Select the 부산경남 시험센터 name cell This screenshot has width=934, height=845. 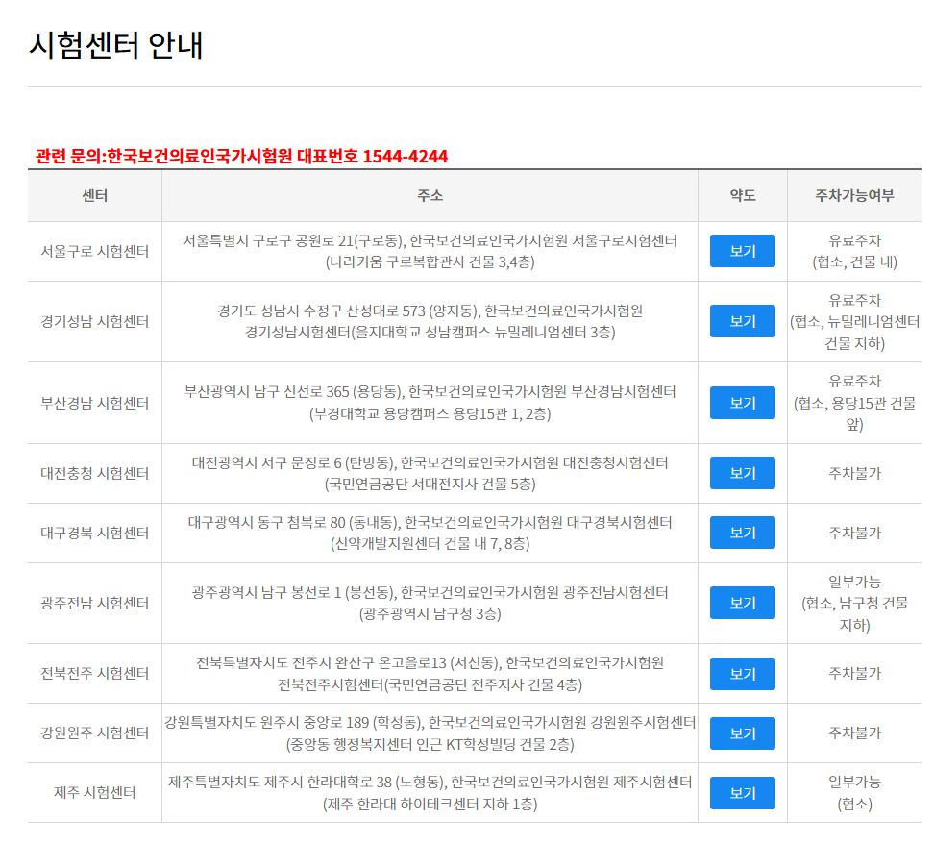click(x=95, y=404)
